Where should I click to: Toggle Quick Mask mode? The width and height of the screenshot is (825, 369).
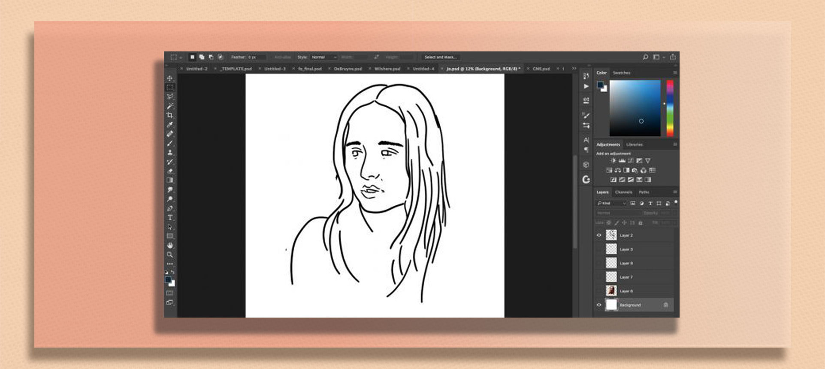(170, 293)
